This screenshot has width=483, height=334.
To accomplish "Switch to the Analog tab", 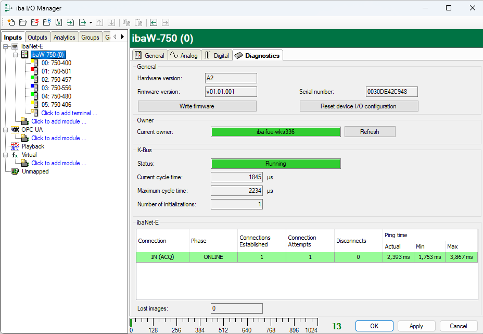I will [x=184, y=56].
